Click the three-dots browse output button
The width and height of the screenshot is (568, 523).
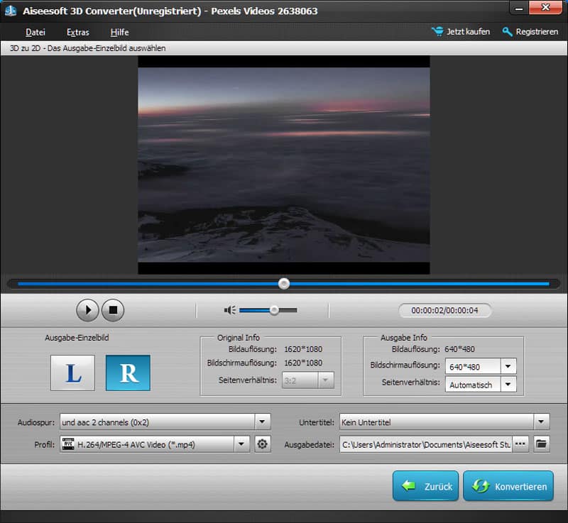point(521,444)
